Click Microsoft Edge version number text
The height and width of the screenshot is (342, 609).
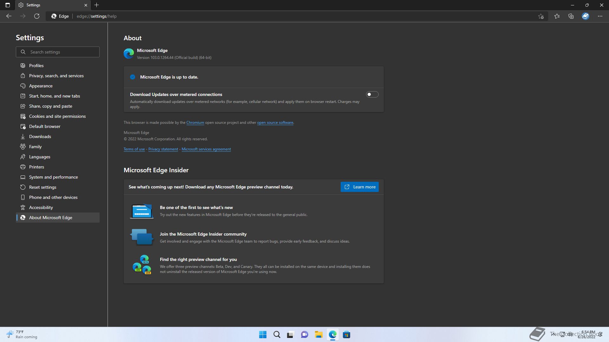[174, 58]
